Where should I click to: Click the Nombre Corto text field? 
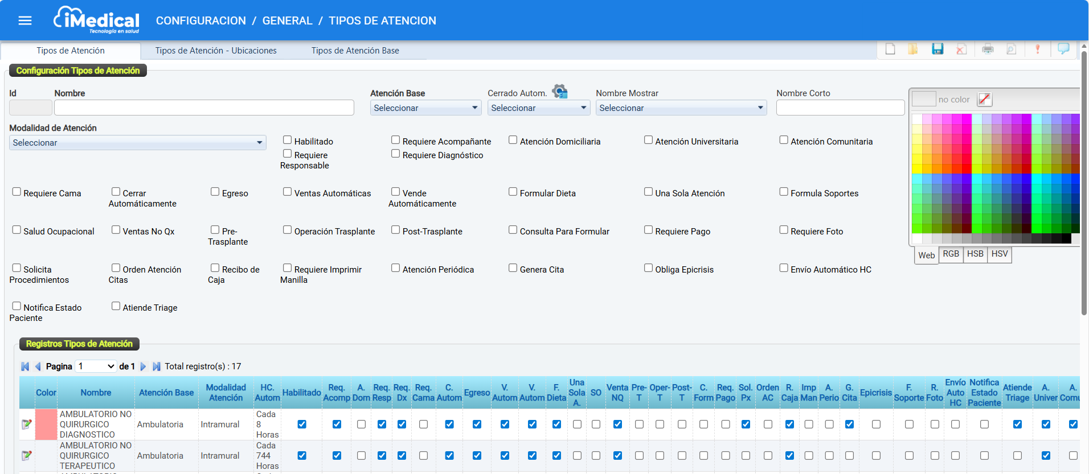click(x=840, y=108)
